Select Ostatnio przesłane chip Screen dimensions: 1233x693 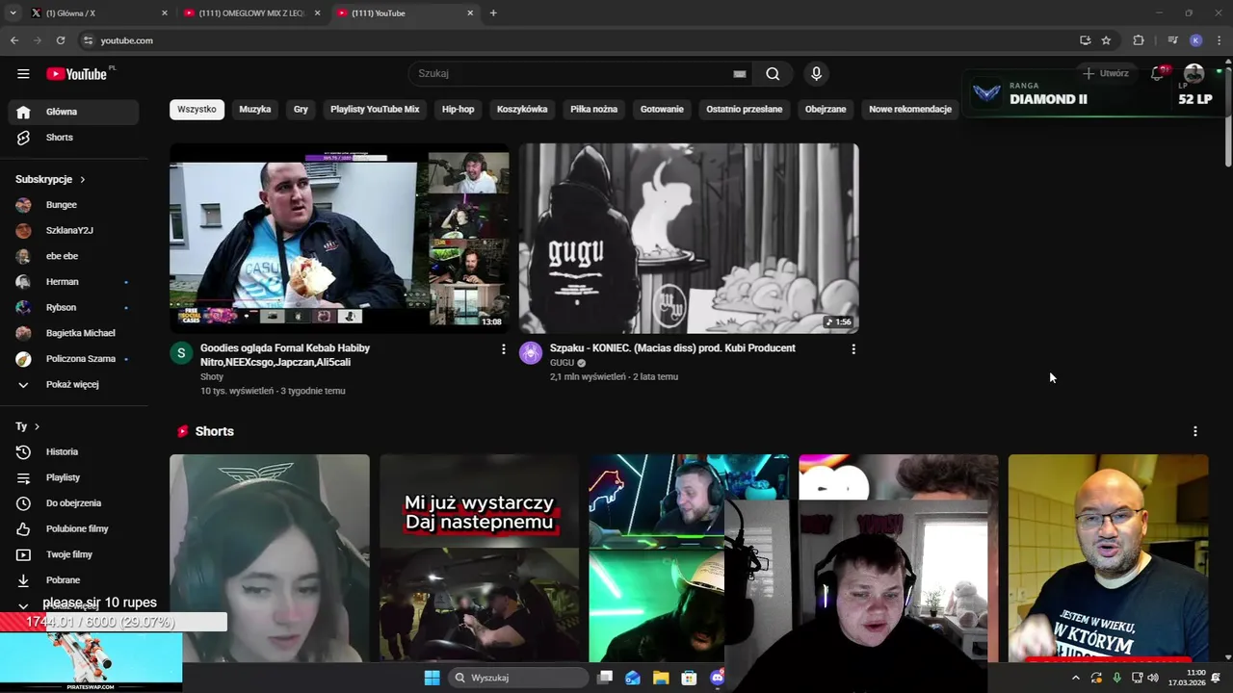tap(745, 110)
